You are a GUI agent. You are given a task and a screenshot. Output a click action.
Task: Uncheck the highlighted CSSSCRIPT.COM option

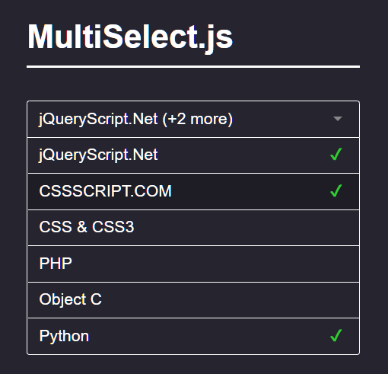193,191
